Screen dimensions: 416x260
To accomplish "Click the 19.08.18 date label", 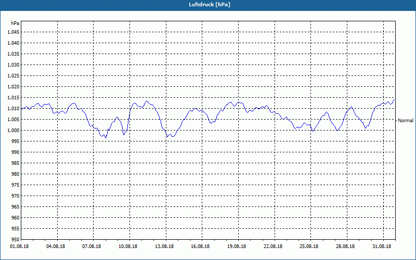I will (237, 246).
